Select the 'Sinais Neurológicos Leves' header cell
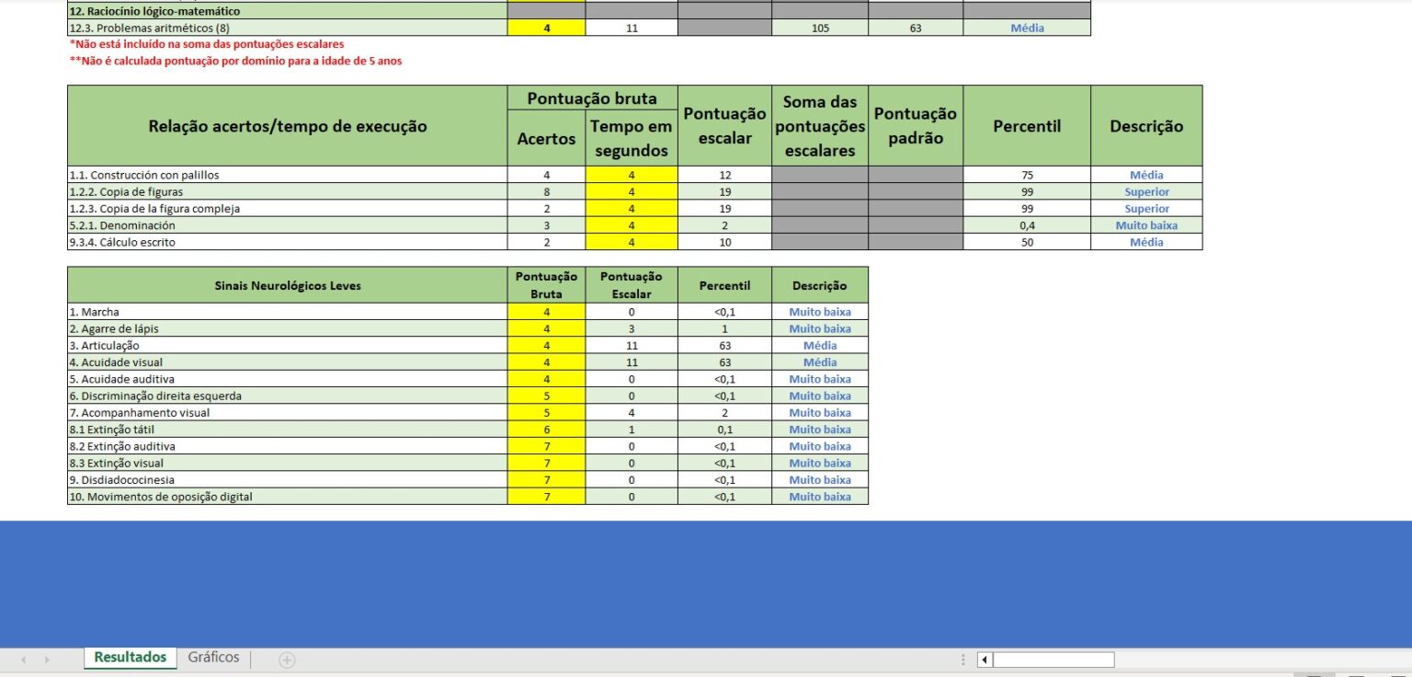This screenshot has width=1412, height=677. tap(287, 285)
